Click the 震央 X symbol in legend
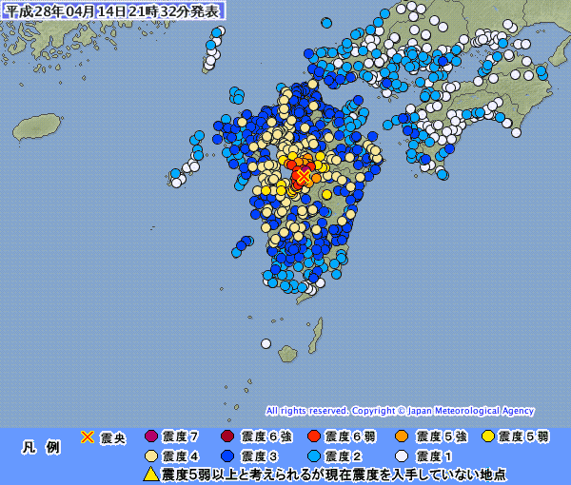 (x=88, y=436)
